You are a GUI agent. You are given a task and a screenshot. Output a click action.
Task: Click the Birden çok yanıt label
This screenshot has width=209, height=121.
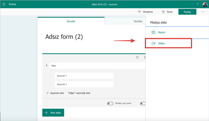(x=123, y=103)
